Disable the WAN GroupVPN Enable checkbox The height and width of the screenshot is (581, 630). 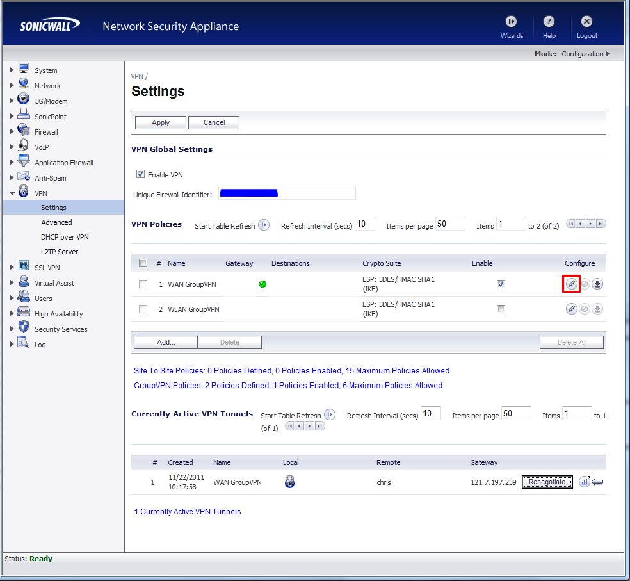tap(501, 284)
